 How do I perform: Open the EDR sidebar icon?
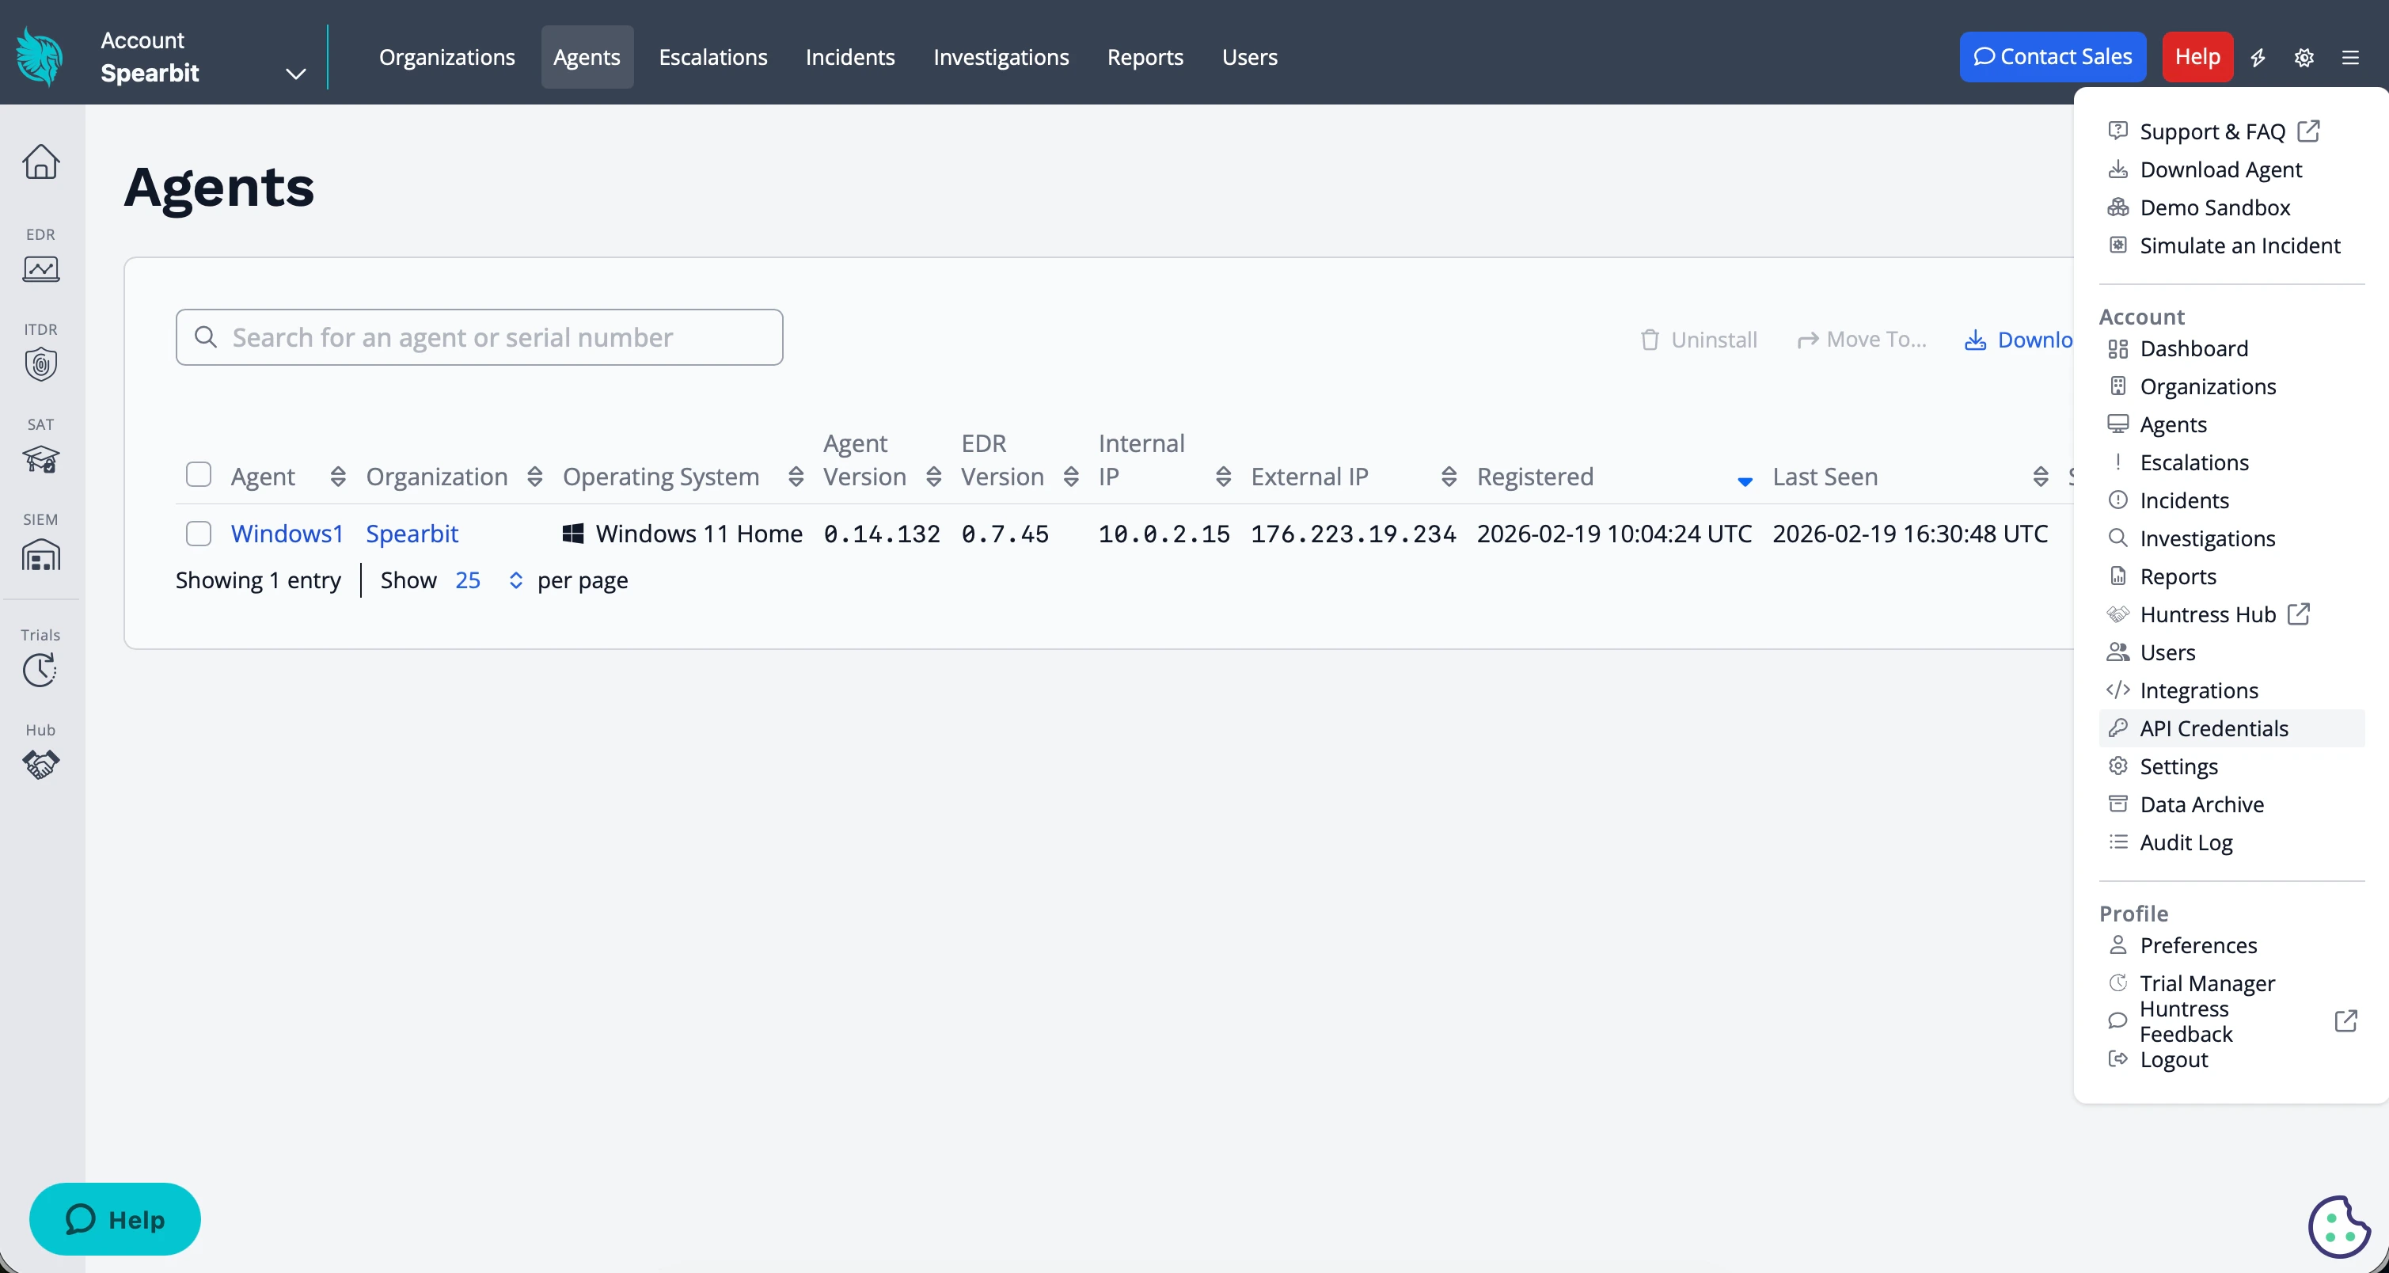41,269
